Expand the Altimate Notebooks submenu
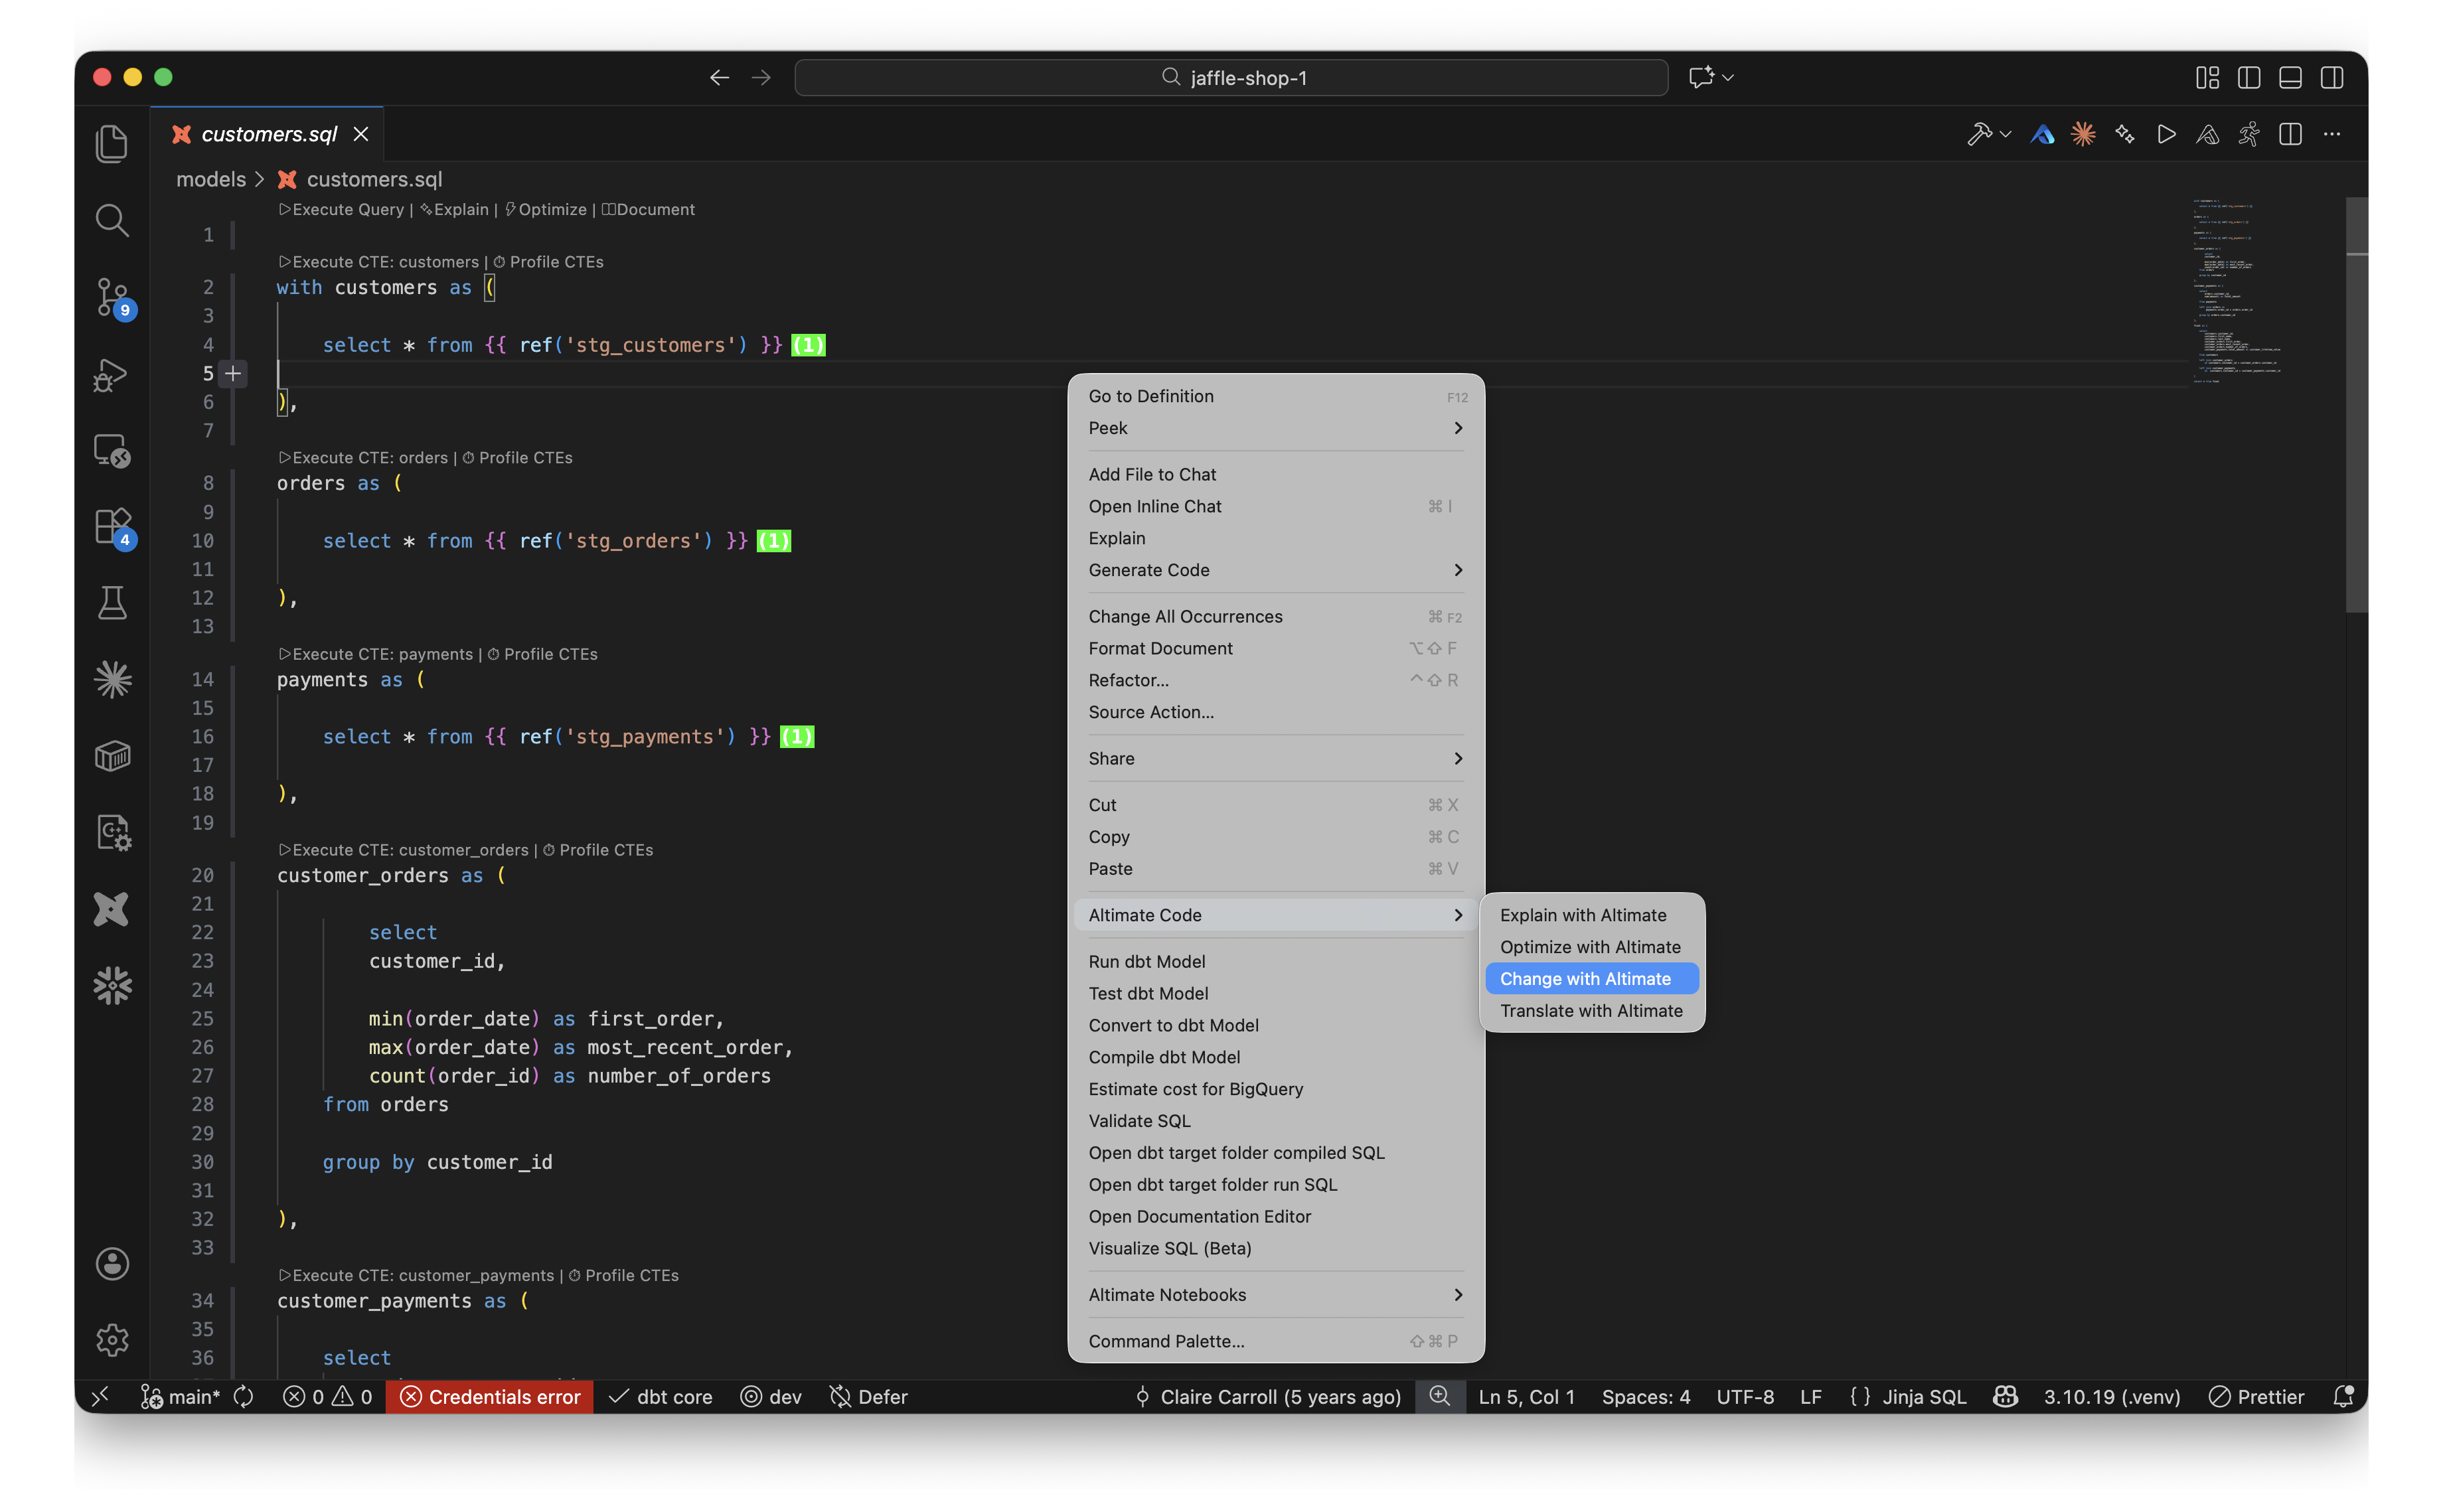Image resolution: width=2443 pixels, height=1512 pixels. pyautogui.click(x=1275, y=1295)
